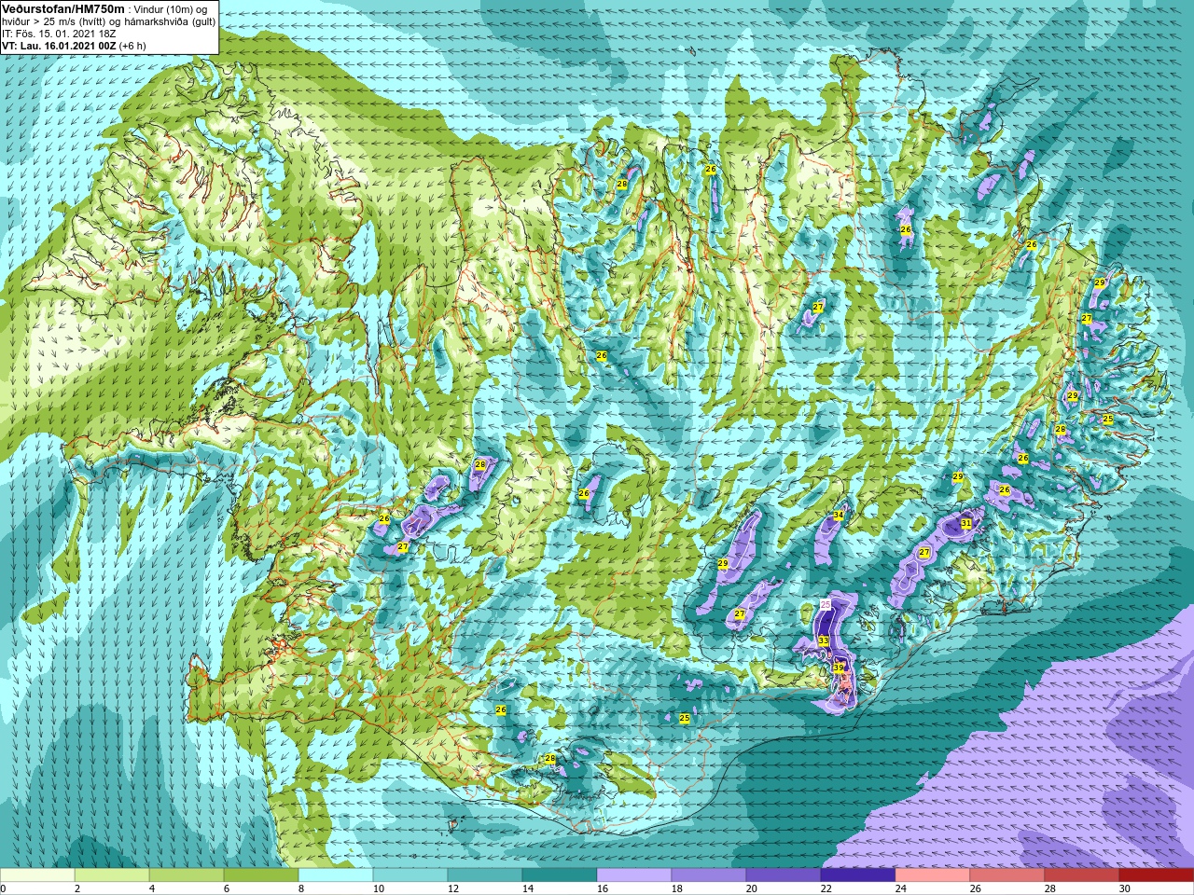Click the 16–18 light purple legend swatch
The image size is (1194, 895).
(634, 874)
